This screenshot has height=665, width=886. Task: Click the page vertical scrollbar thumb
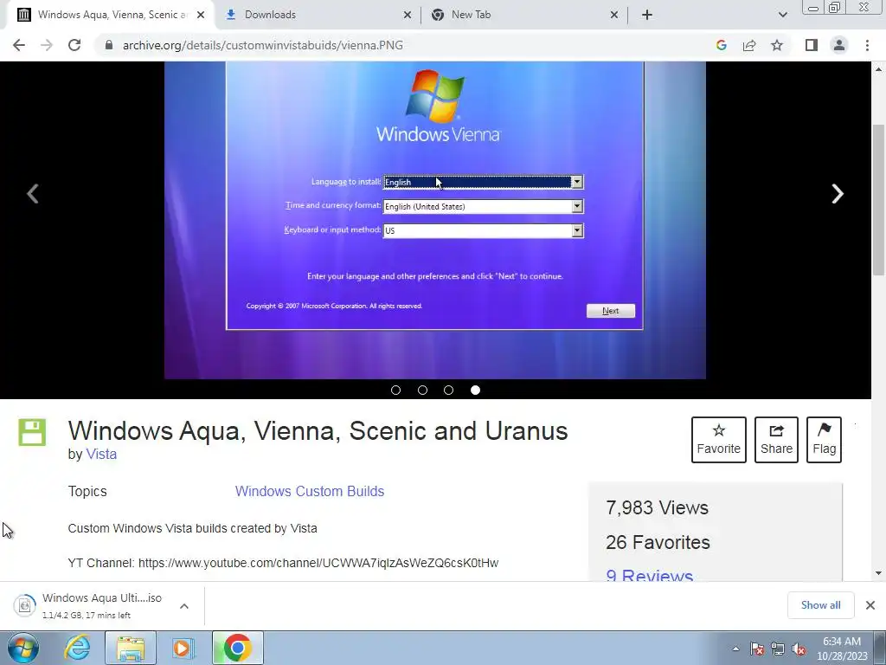pos(878,201)
